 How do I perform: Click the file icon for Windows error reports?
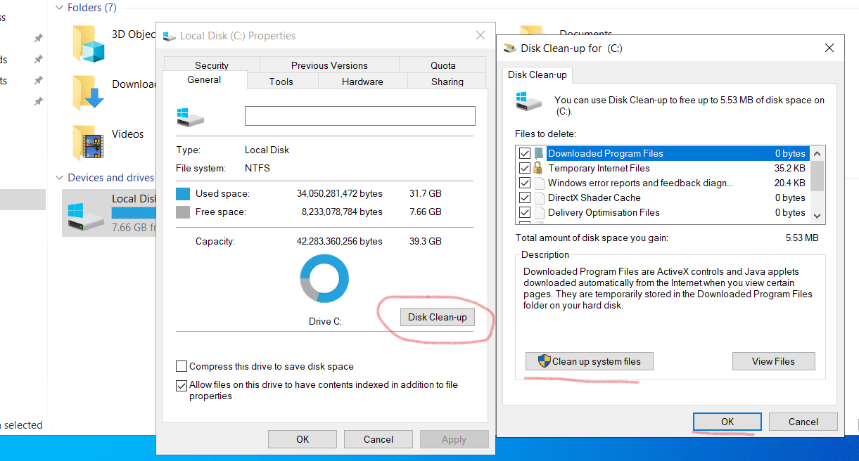click(x=539, y=183)
